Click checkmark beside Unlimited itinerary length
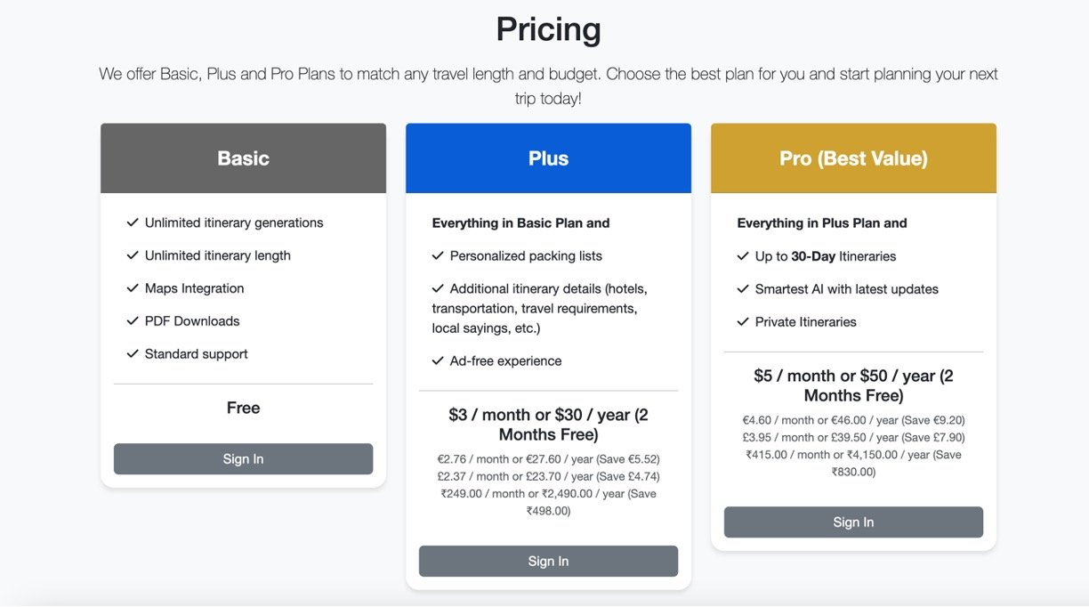 click(133, 255)
